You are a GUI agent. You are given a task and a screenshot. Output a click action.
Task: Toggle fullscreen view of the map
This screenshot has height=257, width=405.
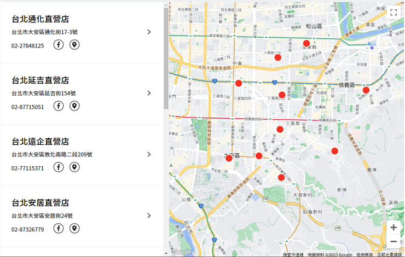point(394,13)
